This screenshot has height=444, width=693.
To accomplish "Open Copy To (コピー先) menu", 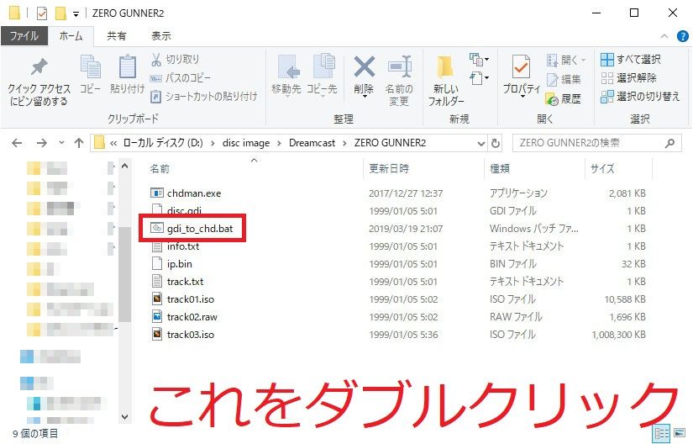I will tap(323, 75).
